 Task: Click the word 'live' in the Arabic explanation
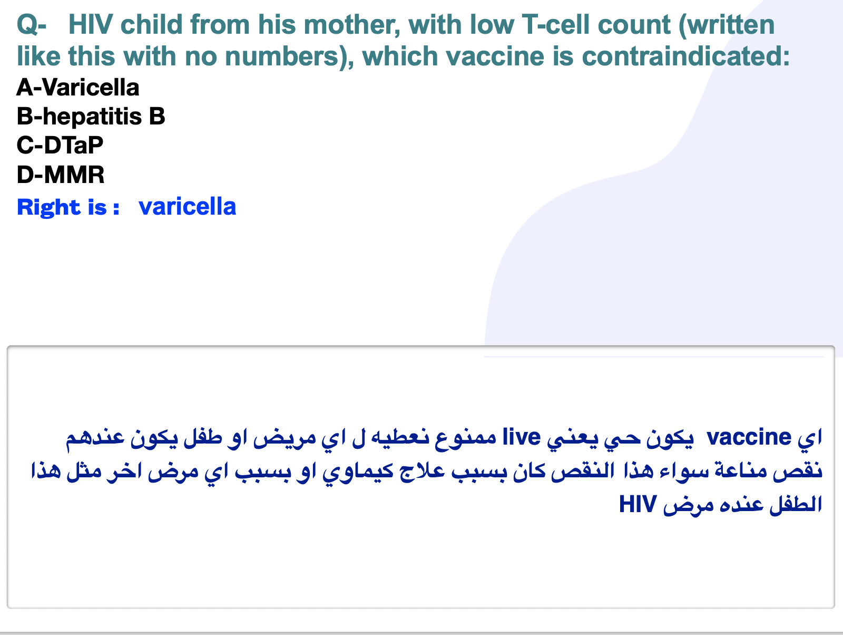click(522, 437)
